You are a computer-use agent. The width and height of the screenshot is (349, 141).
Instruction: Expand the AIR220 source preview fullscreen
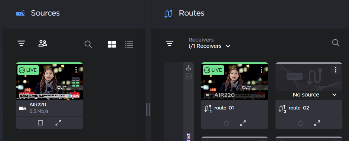[58, 123]
